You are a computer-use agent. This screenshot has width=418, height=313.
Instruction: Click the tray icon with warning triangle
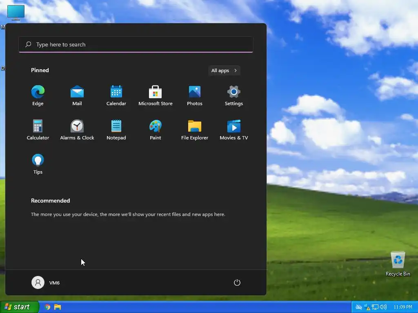click(367, 307)
